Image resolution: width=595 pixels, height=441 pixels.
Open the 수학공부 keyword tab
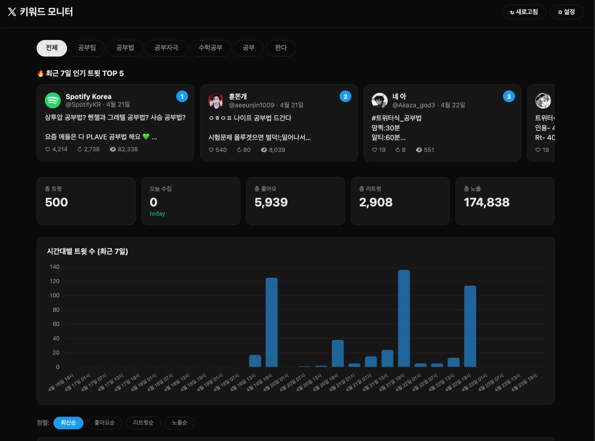click(x=210, y=48)
